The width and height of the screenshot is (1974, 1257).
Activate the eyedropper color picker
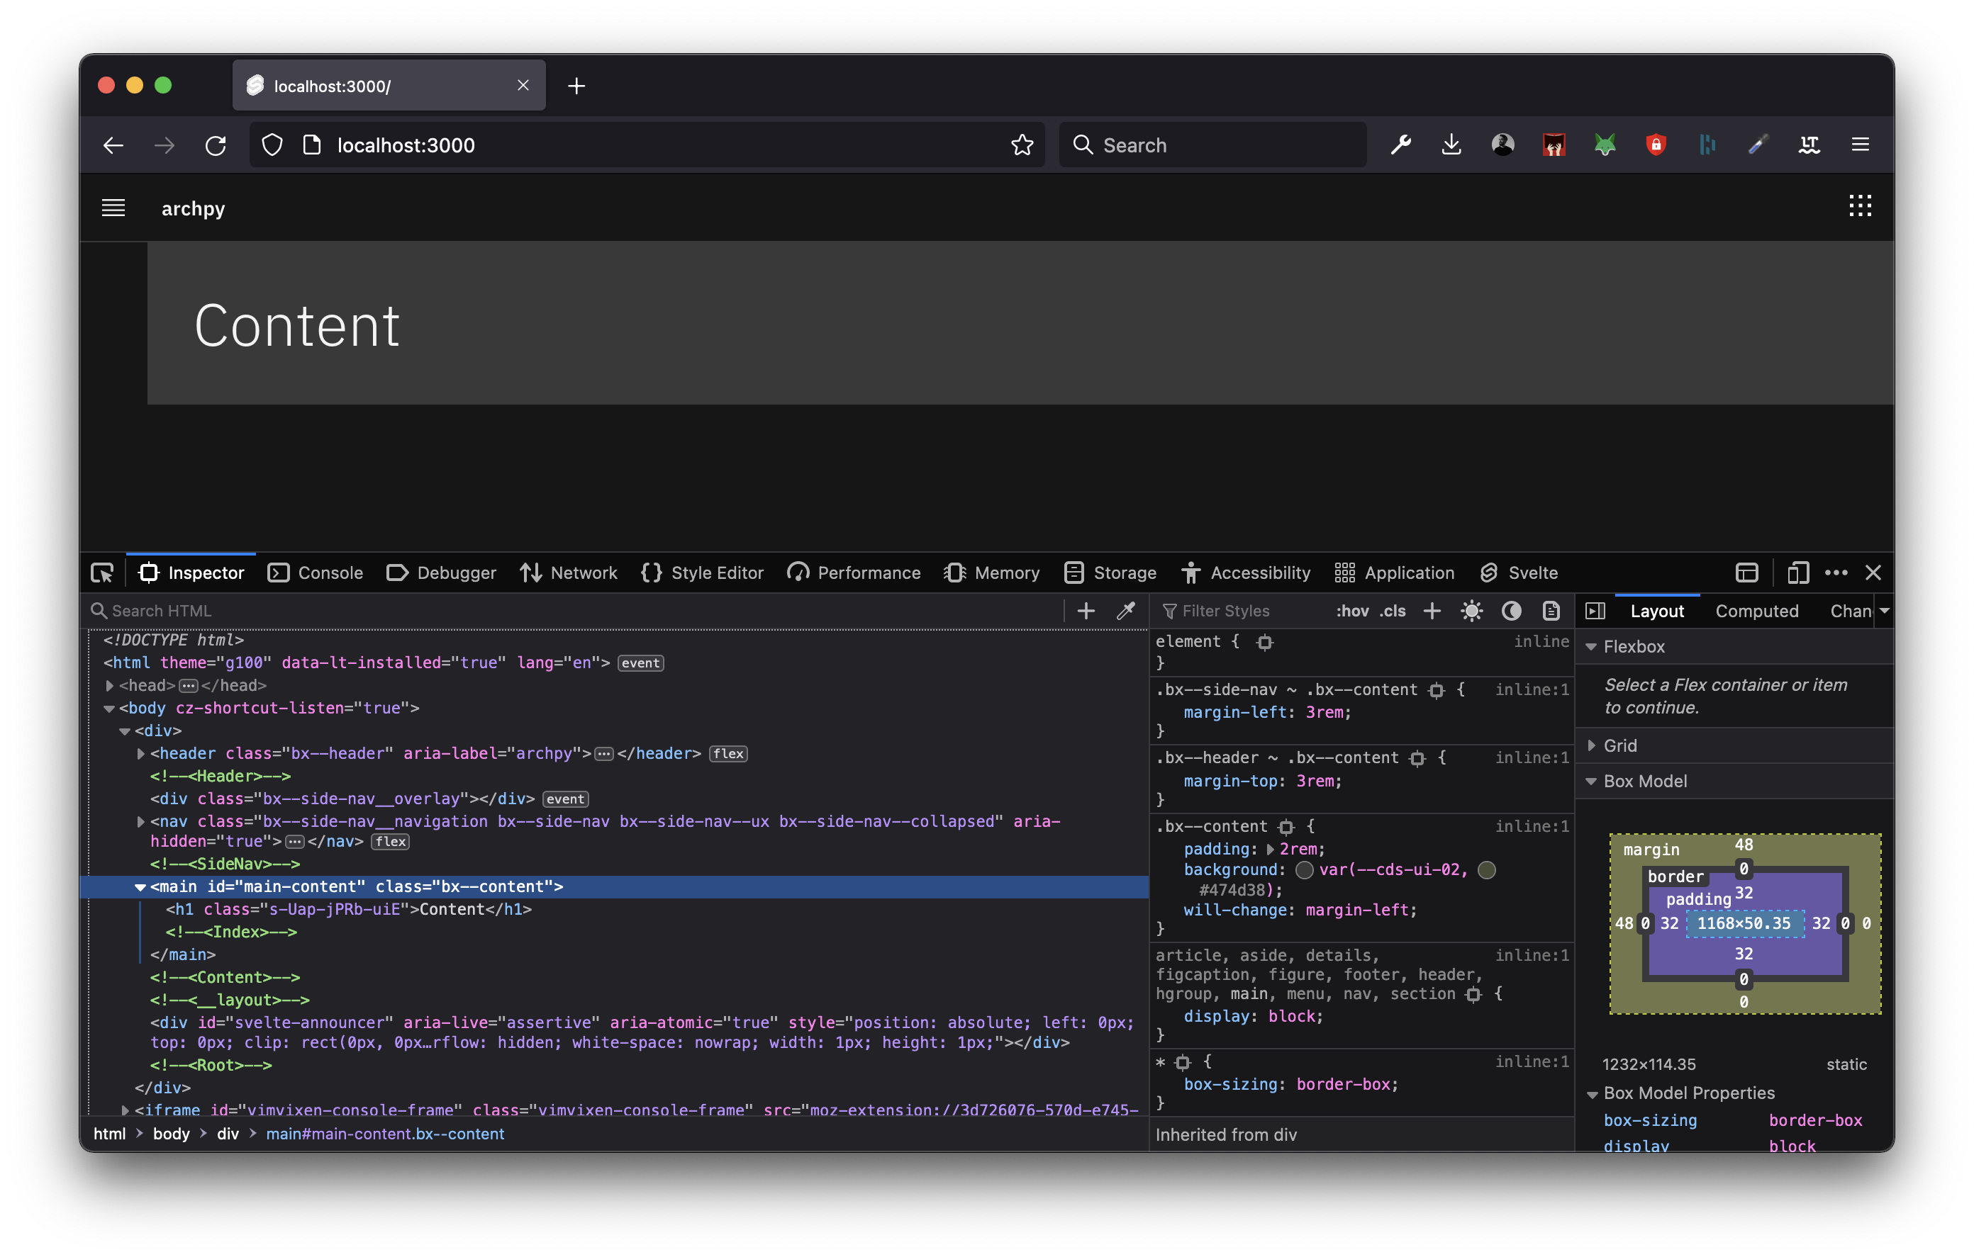1127,611
